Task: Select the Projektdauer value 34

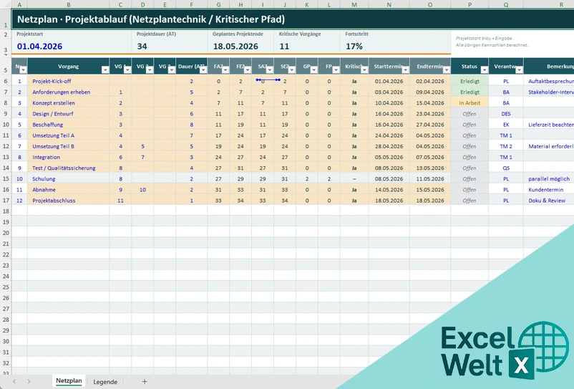Action: click(x=169, y=46)
